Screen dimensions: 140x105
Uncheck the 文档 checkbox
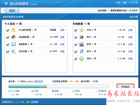pyautogui.click(x=76, y=30)
